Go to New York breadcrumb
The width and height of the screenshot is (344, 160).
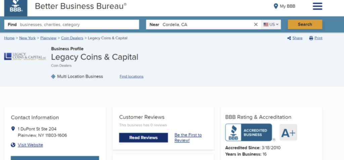click(27, 38)
